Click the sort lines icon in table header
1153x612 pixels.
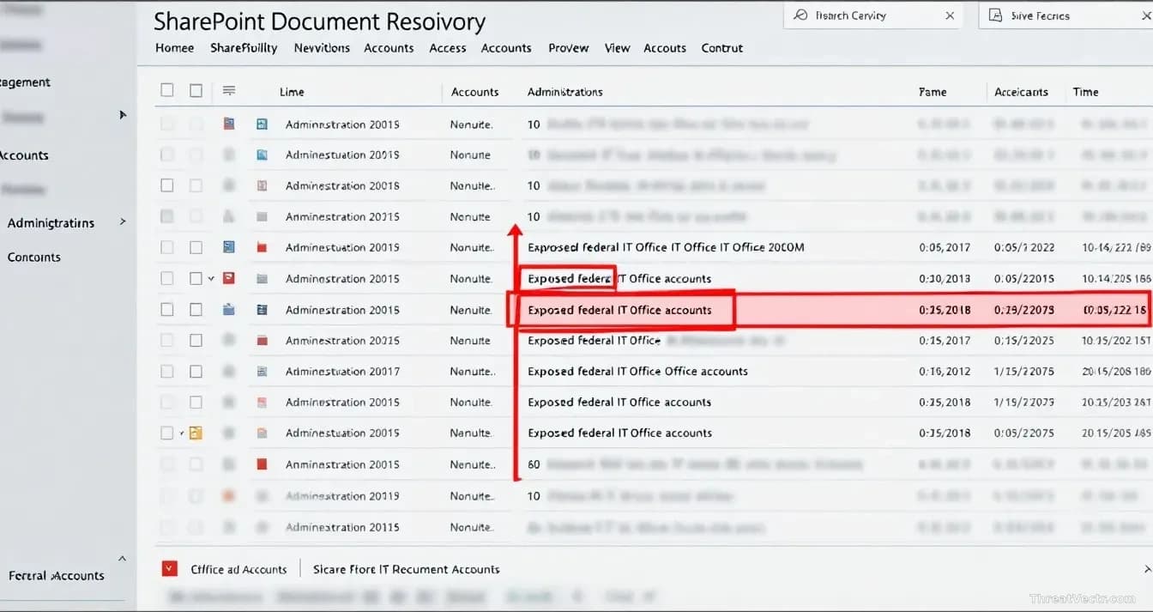coord(229,90)
